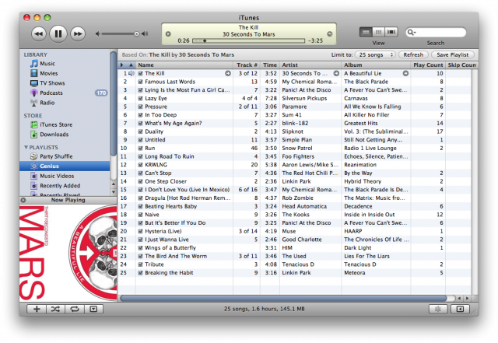Image resolution: width=498 pixels, height=343 pixels.
Task: Click store arrow next to The Kill name
Action: pyautogui.click(x=228, y=73)
